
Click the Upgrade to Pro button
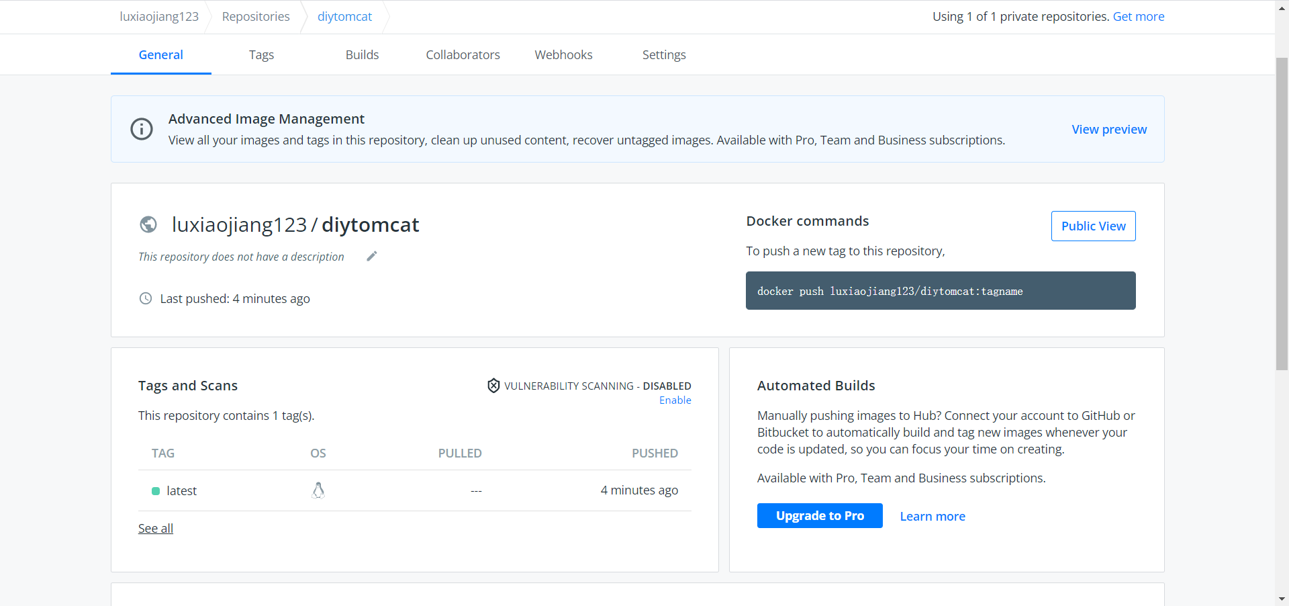coord(820,516)
